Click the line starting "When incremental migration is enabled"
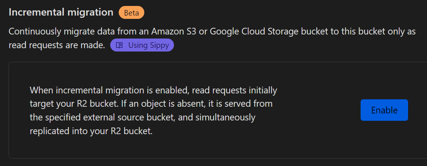 click(153, 90)
